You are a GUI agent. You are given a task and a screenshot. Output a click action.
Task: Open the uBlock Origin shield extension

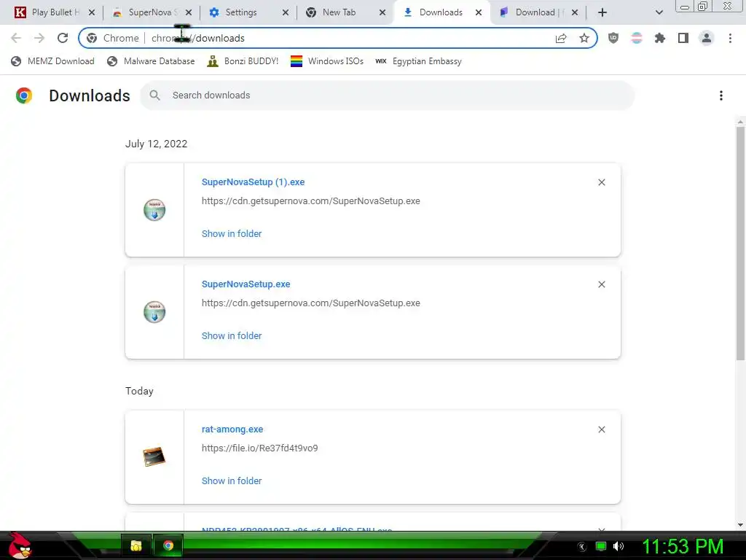613,38
